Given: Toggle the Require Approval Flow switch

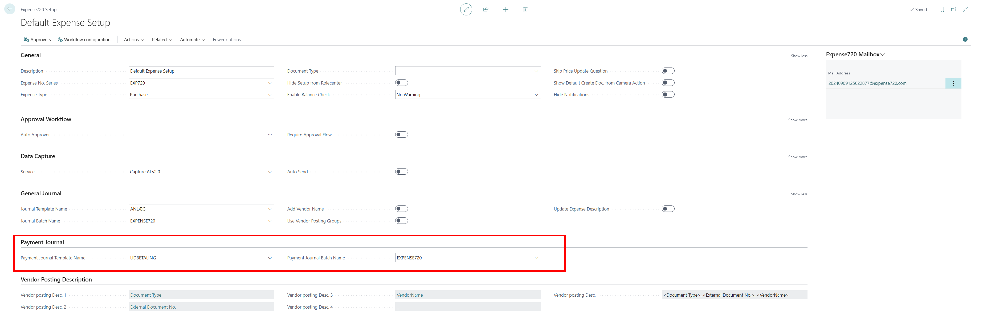Looking at the screenshot, I should tap(401, 134).
